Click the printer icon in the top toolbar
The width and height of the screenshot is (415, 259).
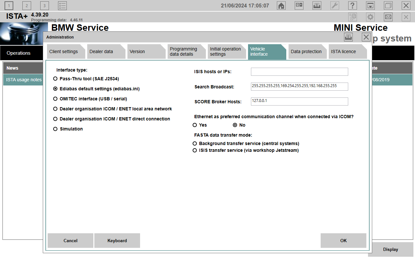point(317,6)
